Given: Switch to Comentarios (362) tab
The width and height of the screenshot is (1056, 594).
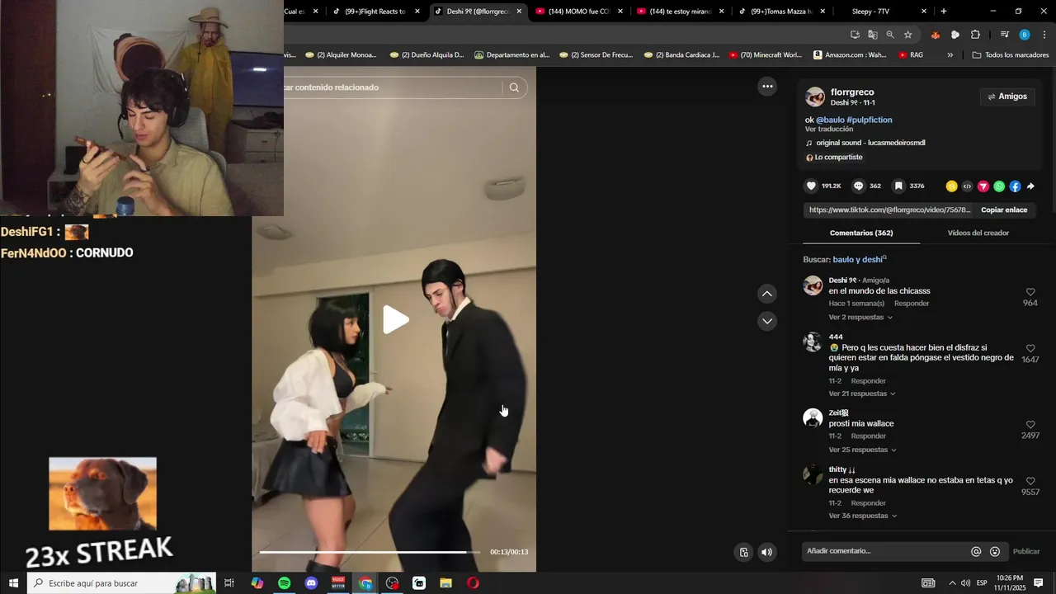Looking at the screenshot, I should click(861, 233).
